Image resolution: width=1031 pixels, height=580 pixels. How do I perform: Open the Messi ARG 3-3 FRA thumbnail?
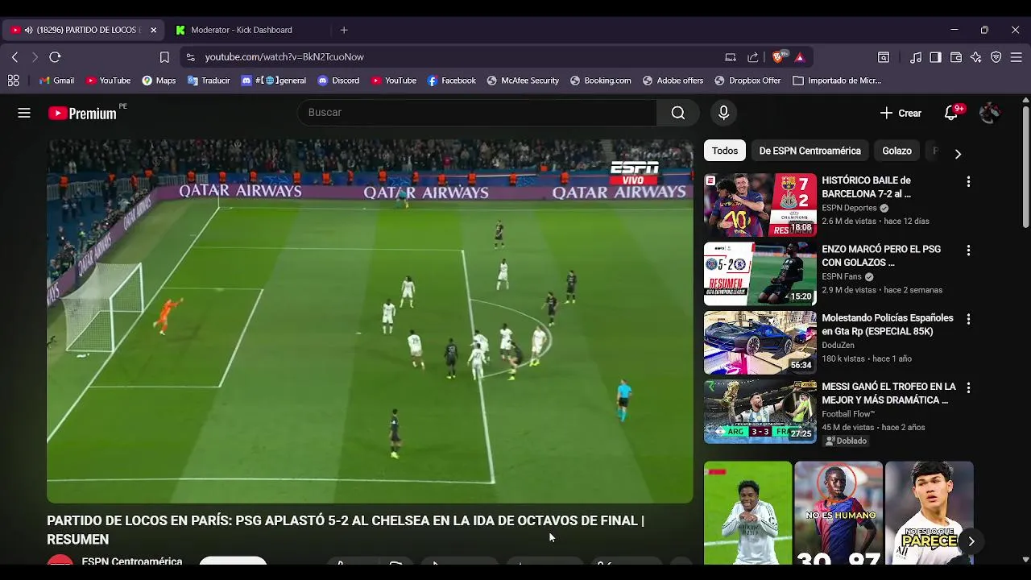760,412
